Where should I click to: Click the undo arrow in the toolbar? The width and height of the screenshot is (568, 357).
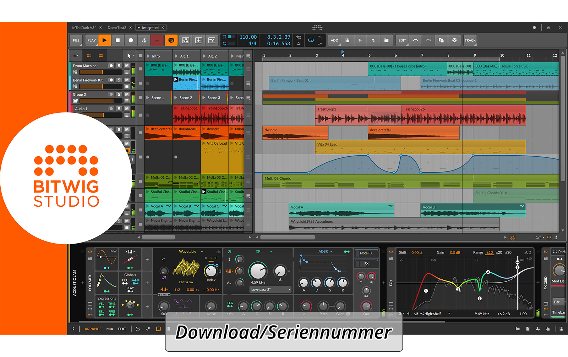[x=415, y=40]
